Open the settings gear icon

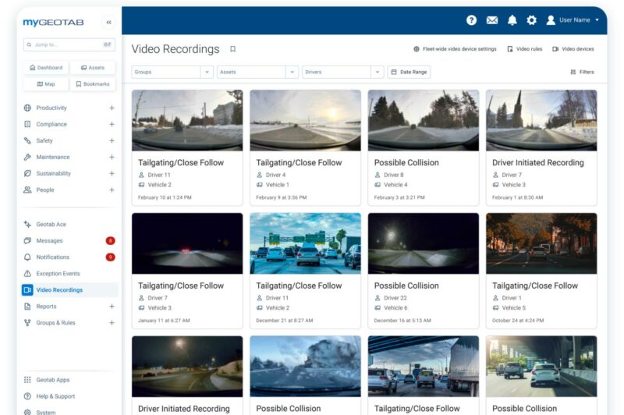531,20
